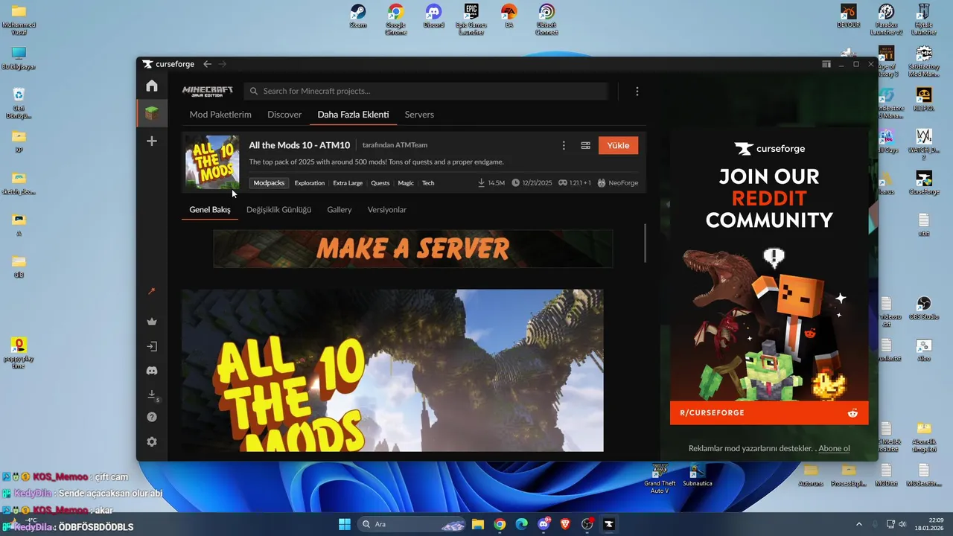Open the Steam desktop shortcut
Image resolution: width=953 pixels, height=536 pixels.
(x=358, y=16)
